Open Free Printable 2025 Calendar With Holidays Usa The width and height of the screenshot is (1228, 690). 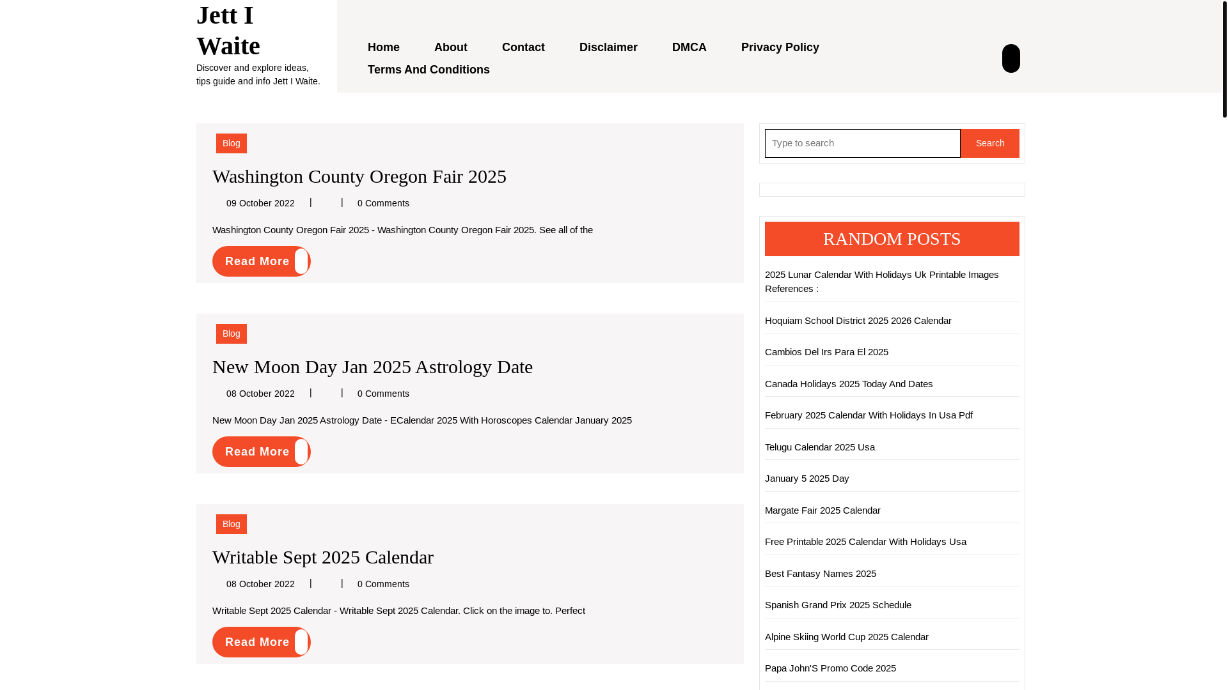[x=865, y=542]
